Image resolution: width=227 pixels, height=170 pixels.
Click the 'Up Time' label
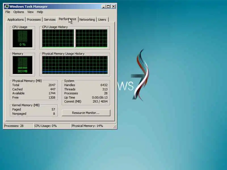click(x=70, y=97)
